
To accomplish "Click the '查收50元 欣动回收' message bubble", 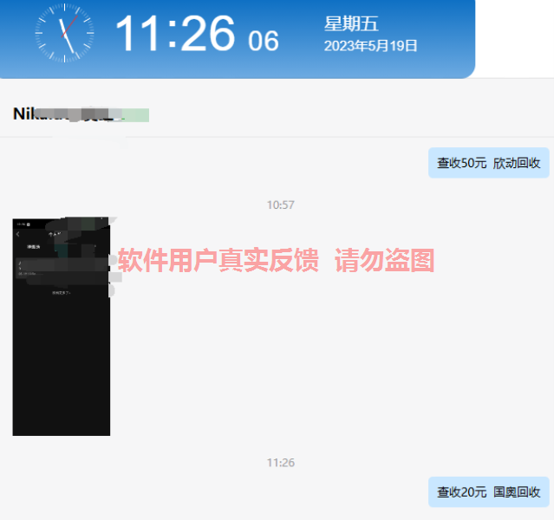I will tap(489, 163).
